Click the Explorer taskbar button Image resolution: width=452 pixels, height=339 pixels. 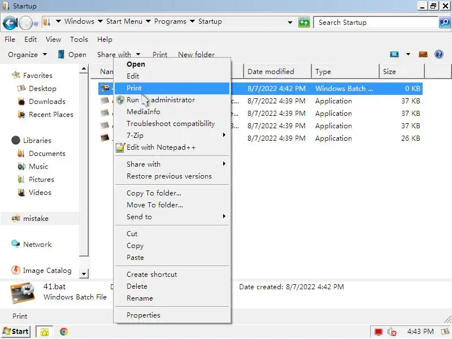click(45, 332)
